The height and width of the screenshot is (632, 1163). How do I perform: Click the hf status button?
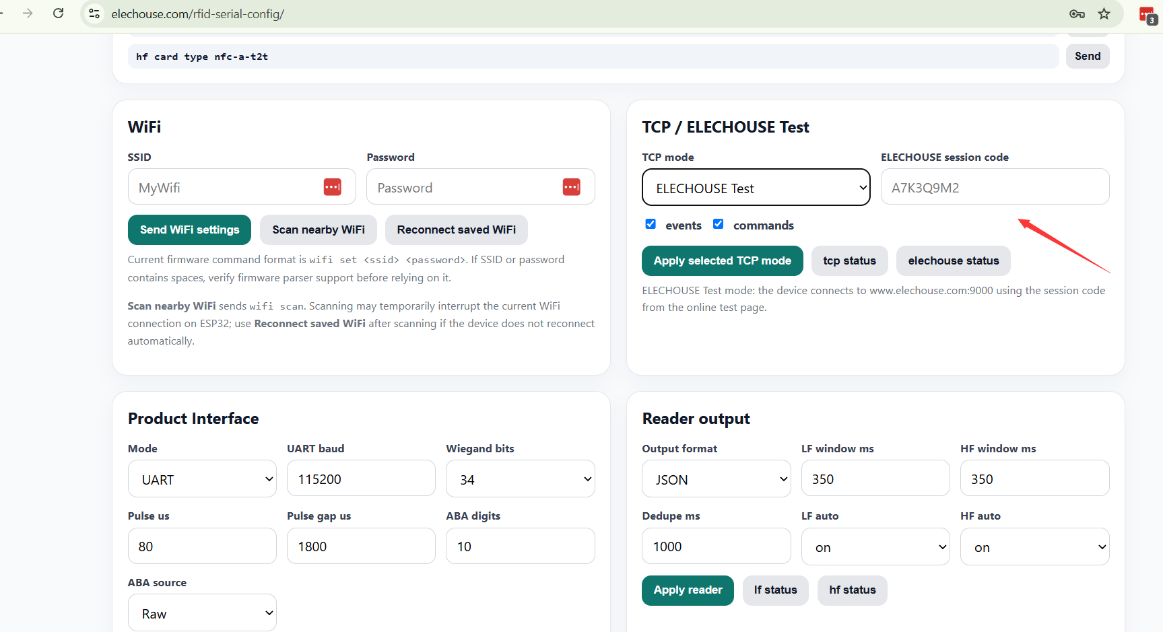[x=853, y=590]
